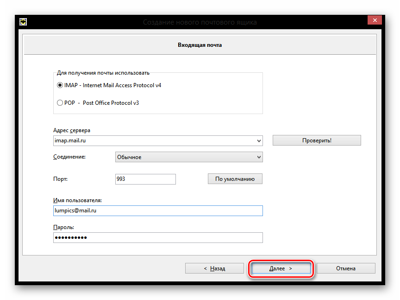Click into the port field showing 993
This screenshot has width=400, height=300.
click(x=145, y=179)
